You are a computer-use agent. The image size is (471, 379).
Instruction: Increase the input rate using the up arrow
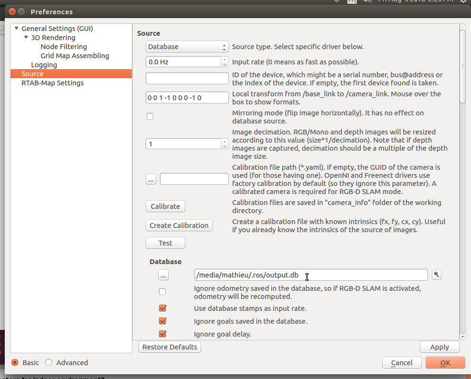[225, 60]
